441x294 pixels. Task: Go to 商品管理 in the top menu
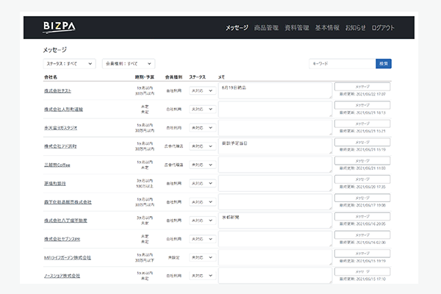(266, 28)
